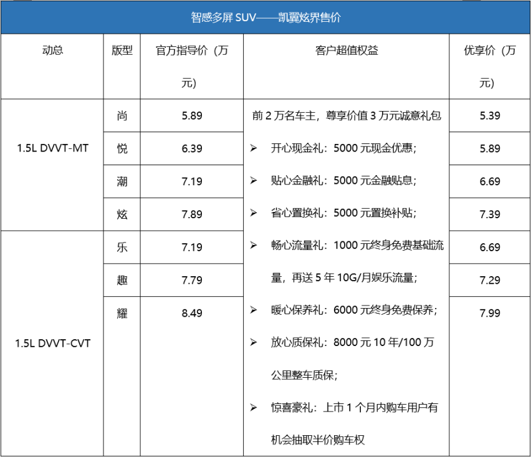This screenshot has height=457, width=531.
Task: Select discounted price 5.89 for 悦
Action: tap(490, 148)
